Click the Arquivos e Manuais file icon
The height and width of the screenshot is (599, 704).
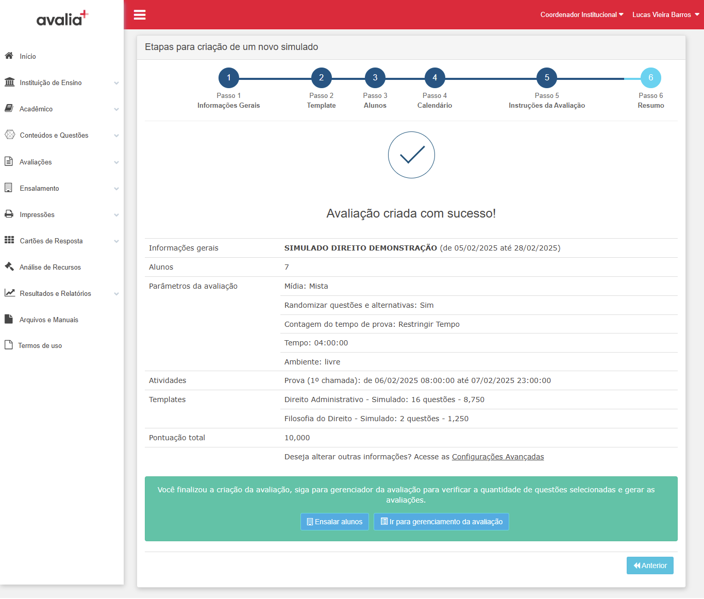pos(8,319)
